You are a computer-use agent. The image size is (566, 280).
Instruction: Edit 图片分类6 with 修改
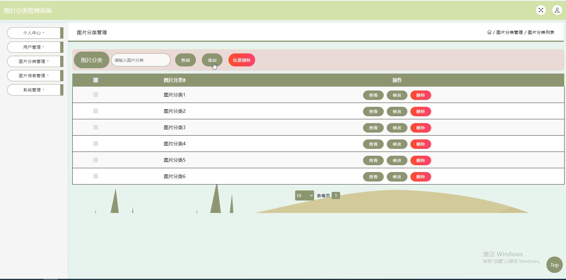tap(397, 177)
